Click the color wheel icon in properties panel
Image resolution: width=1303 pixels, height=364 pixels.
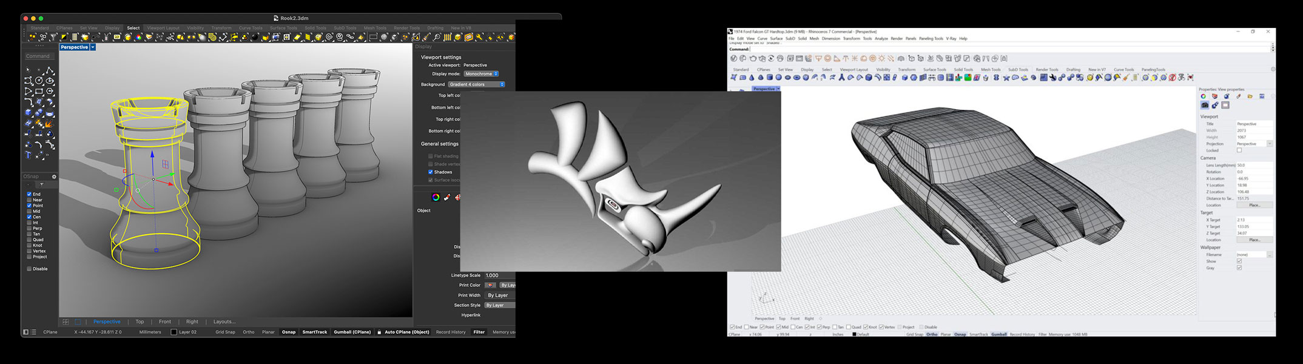tap(436, 197)
